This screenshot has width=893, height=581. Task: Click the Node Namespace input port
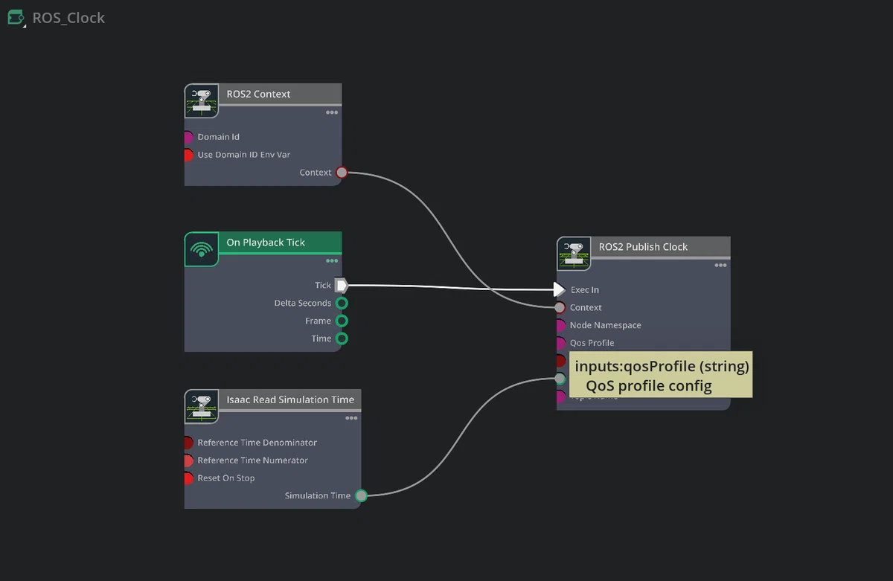click(x=560, y=325)
